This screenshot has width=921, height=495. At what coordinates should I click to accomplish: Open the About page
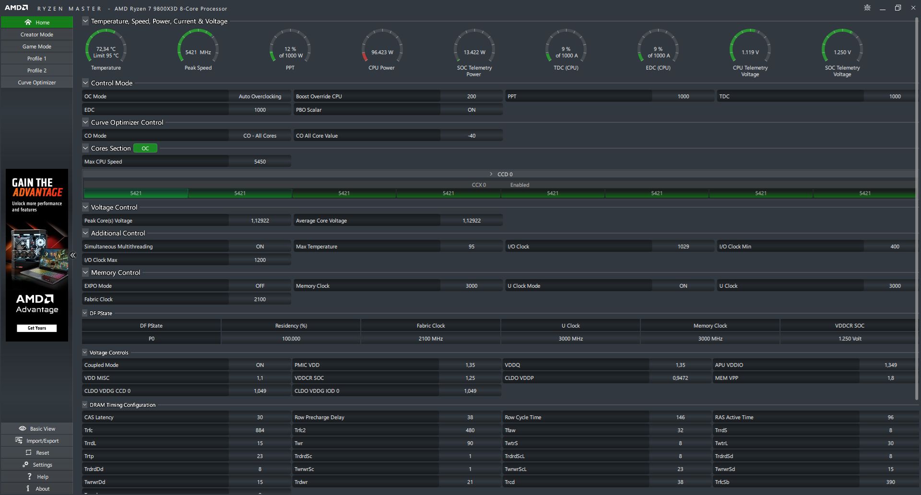tap(37, 489)
